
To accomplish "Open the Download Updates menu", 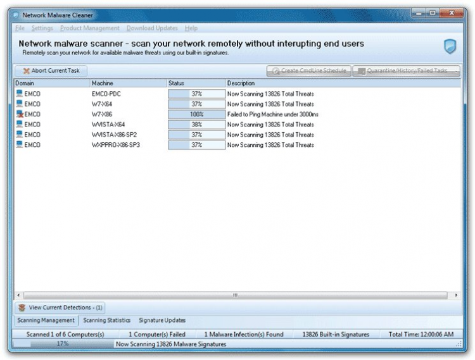I will (152, 28).
